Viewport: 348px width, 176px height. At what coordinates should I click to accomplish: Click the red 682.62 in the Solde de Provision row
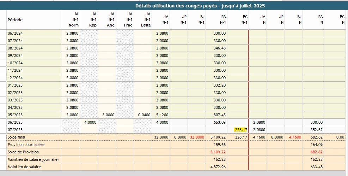tap(317, 152)
